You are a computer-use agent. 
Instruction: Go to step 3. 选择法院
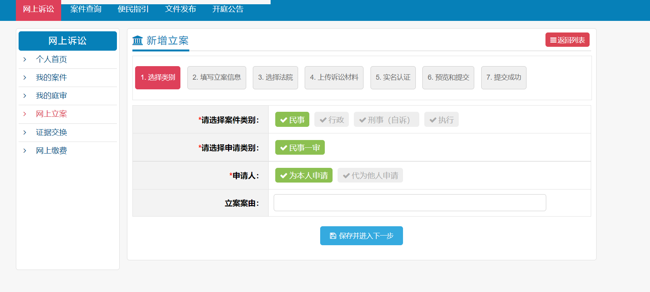[275, 77]
